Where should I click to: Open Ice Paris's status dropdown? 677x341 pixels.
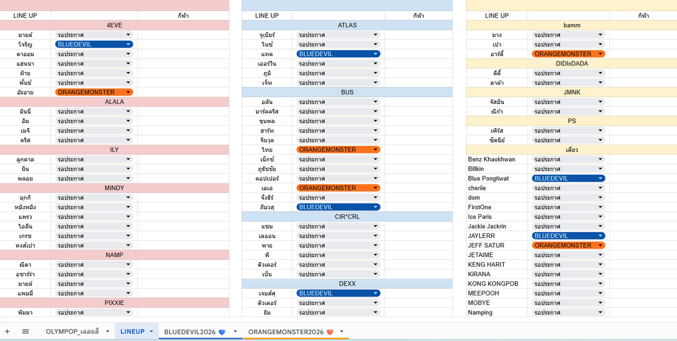(x=568, y=216)
